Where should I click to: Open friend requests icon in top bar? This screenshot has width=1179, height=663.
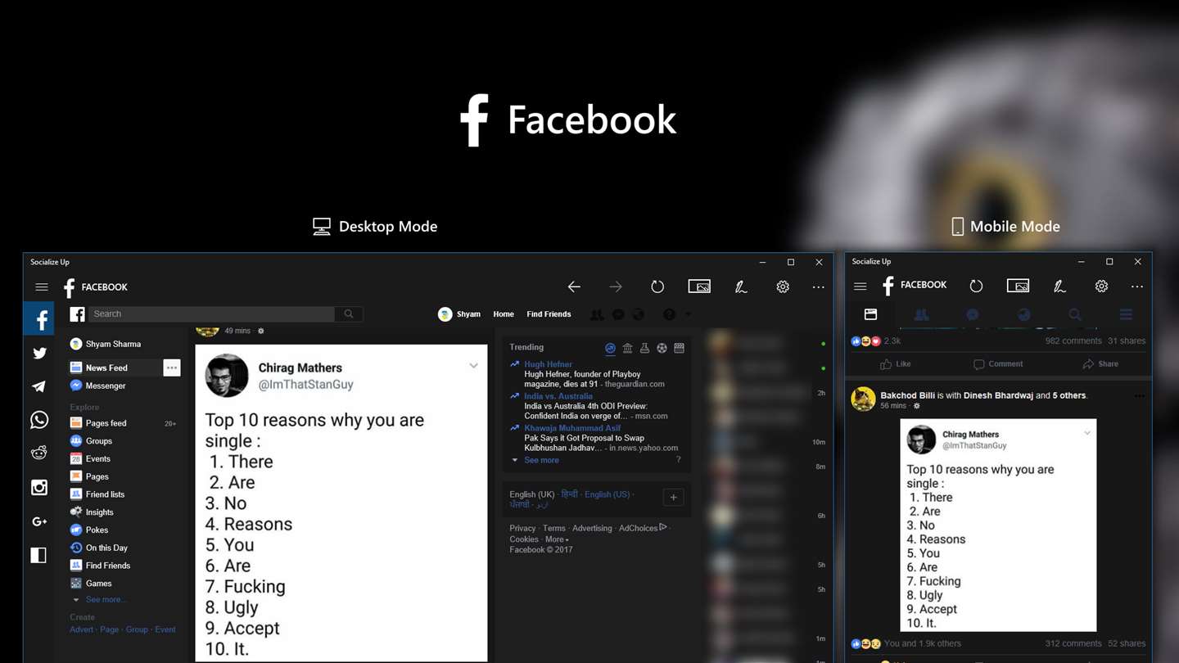pyautogui.click(x=598, y=314)
